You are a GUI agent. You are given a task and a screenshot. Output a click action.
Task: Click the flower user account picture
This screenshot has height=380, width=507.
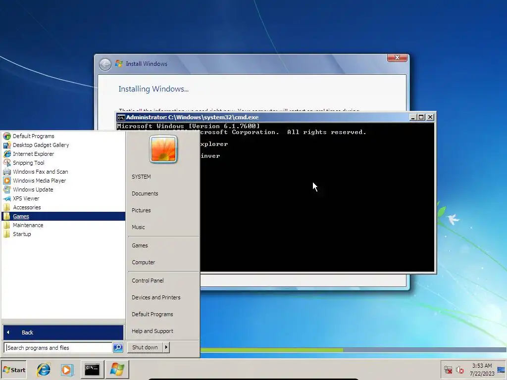tap(163, 149)
